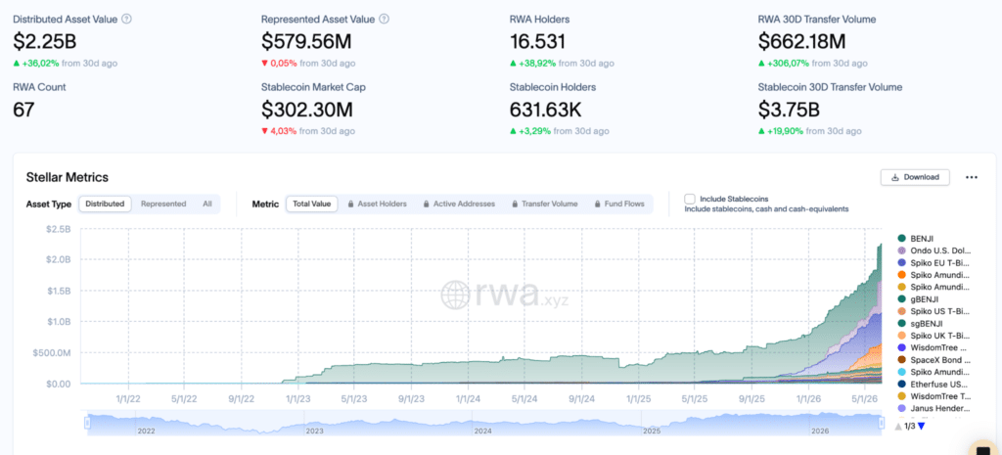This screenshot has width=1002, height=455.
Task: Toggle Spiko EU T-Bi... legend series
Action: pos(934,262)
